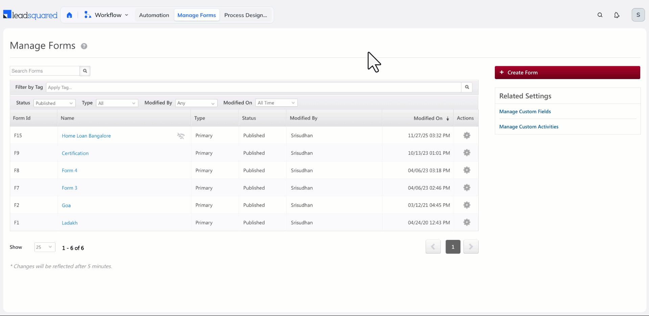This screenshot has width=649, height=316.
Task: Open the notifications bell icon
Action: click(x=617, y=15)
